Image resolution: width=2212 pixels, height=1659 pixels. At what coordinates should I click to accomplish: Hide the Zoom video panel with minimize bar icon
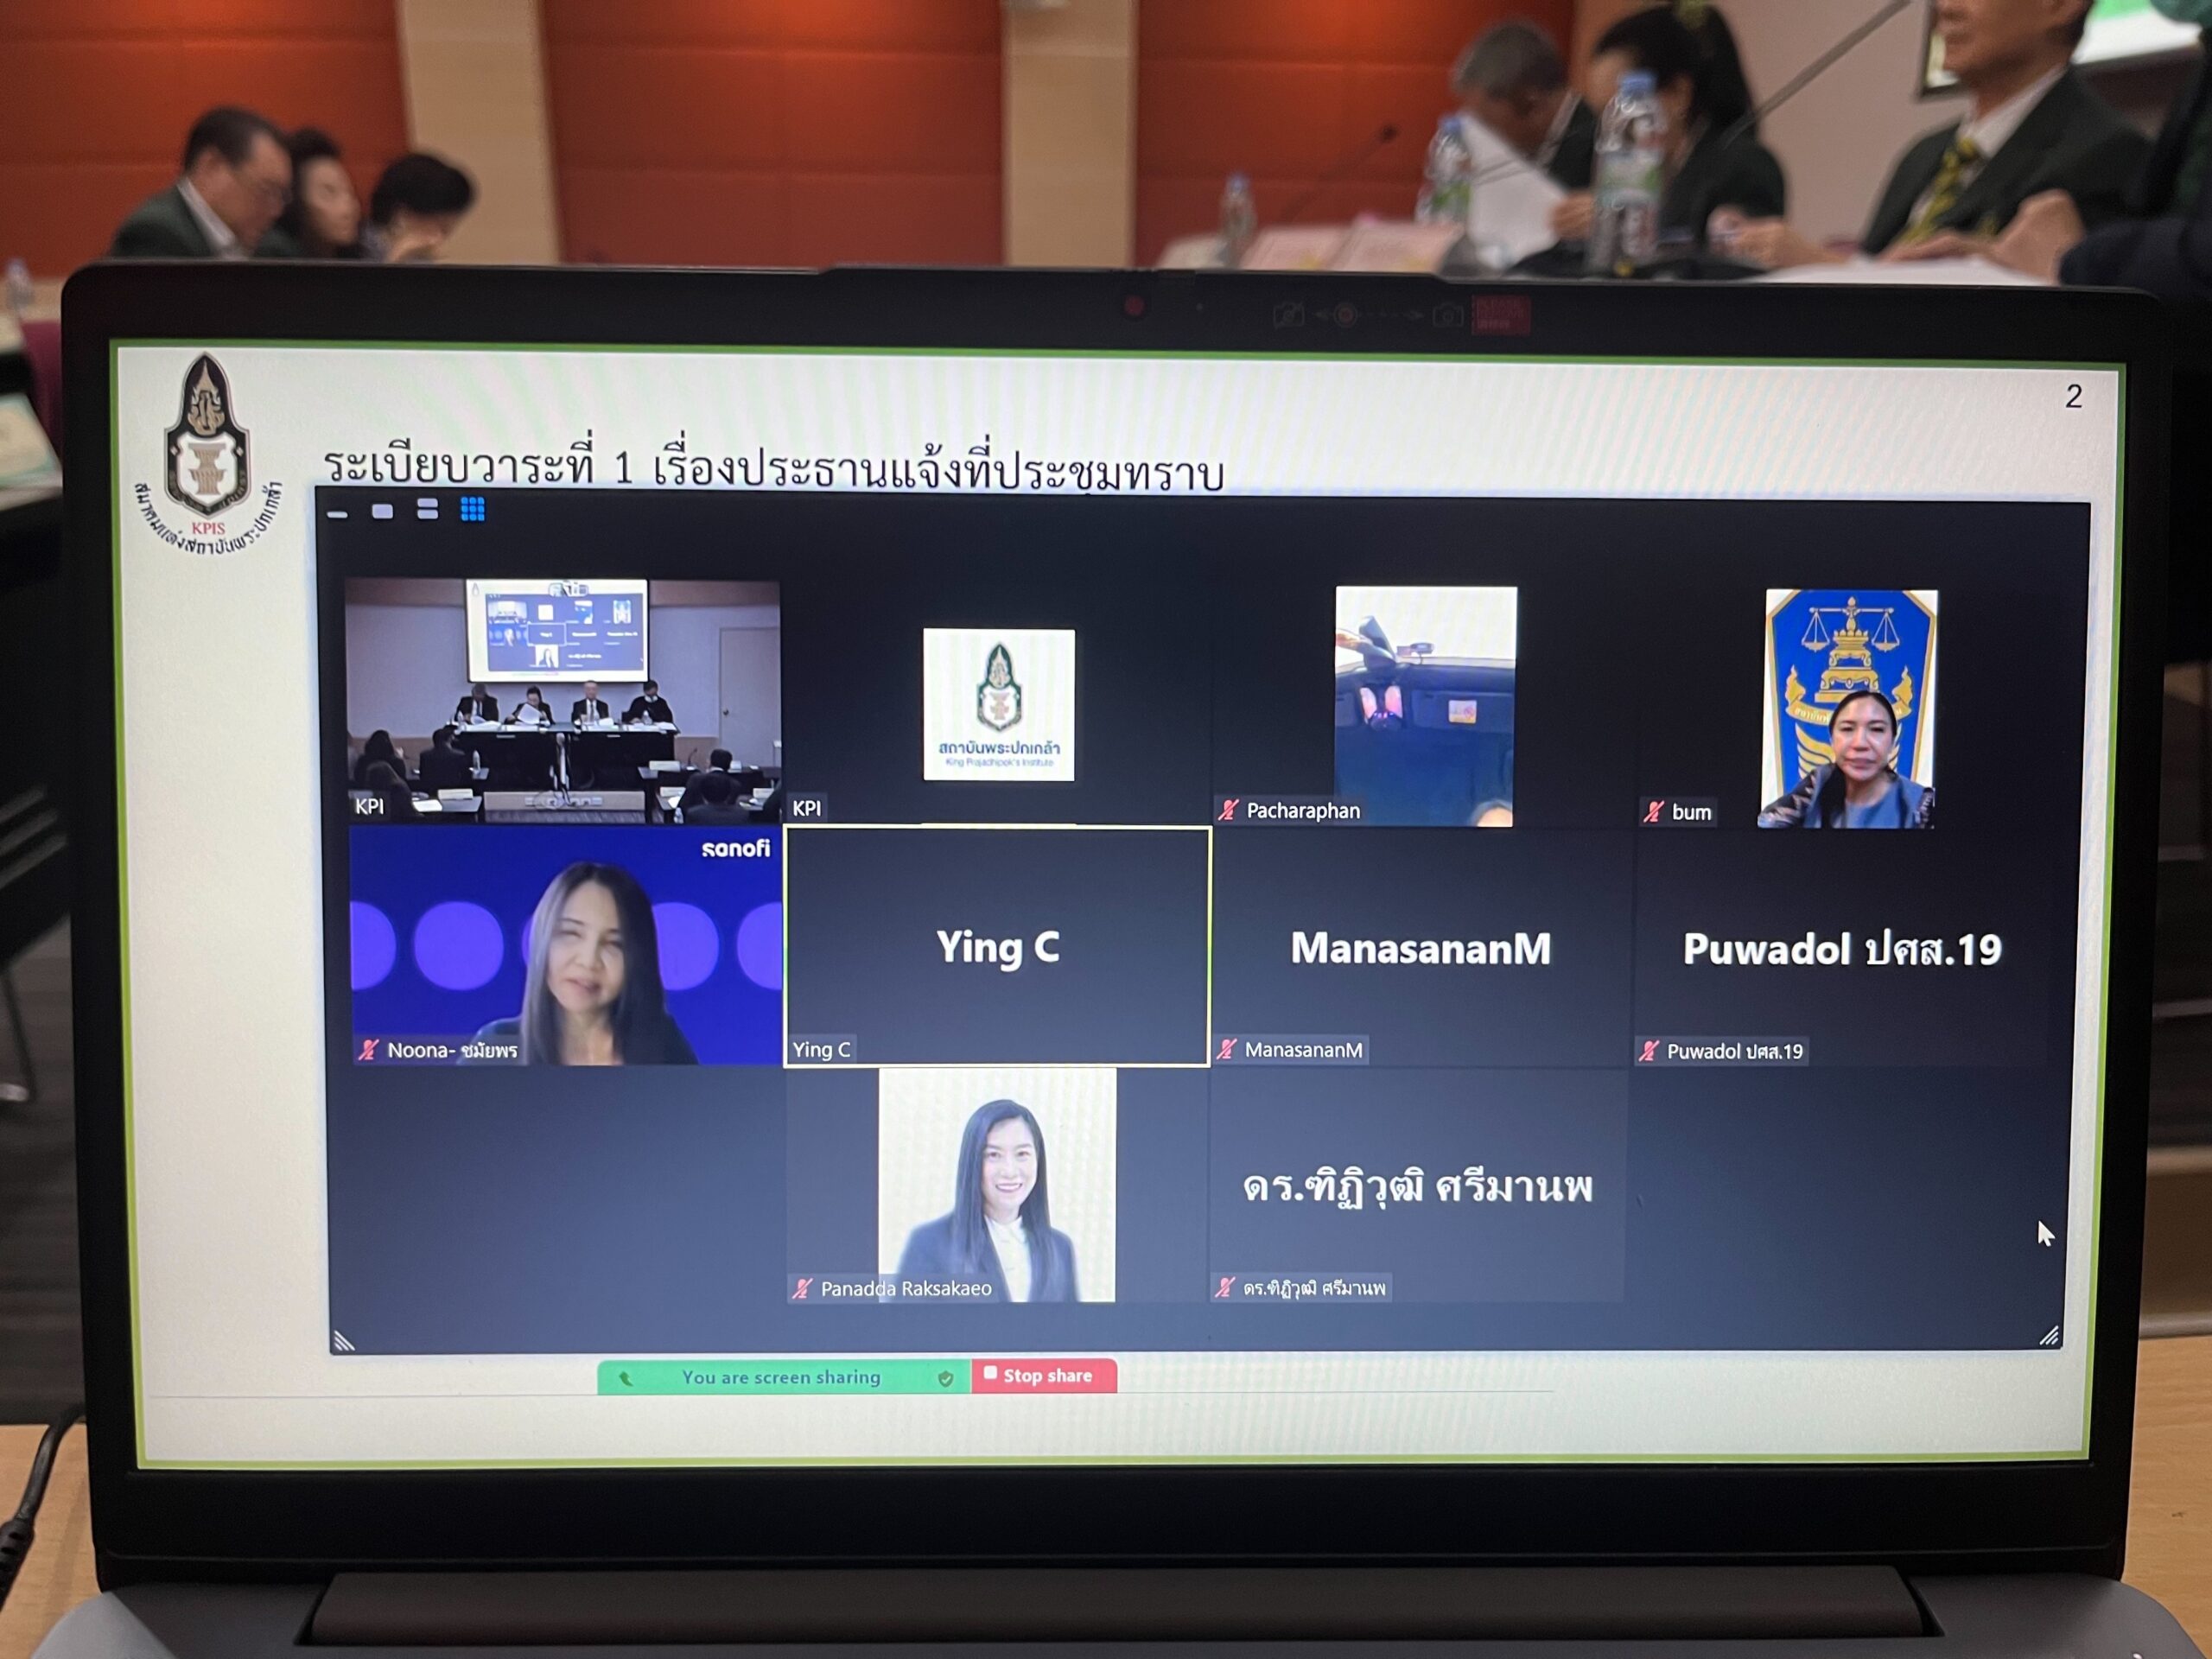pos(337,514)
